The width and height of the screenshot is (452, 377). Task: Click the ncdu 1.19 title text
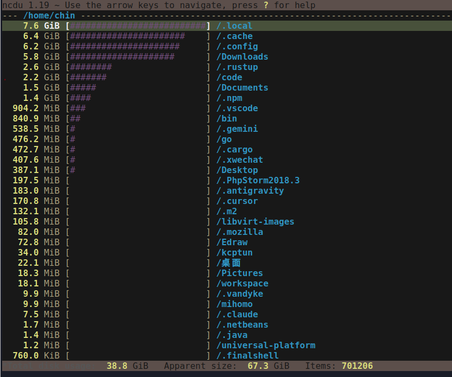[x=21, y=5]
